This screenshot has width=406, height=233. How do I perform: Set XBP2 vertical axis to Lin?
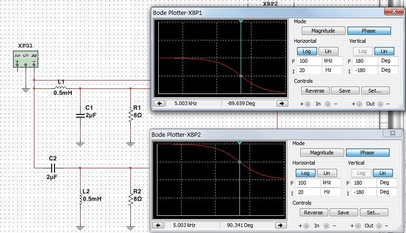point(383,173)
